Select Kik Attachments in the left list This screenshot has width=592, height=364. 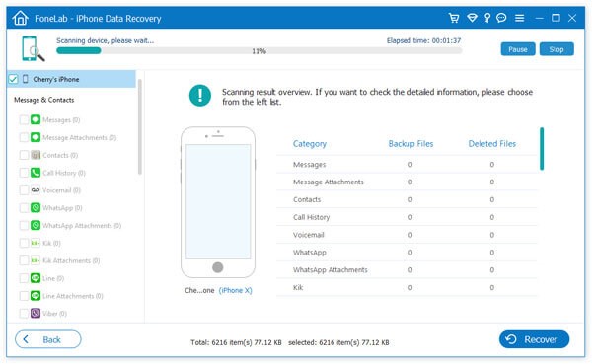pyautogui.click(x=71, y=260)
